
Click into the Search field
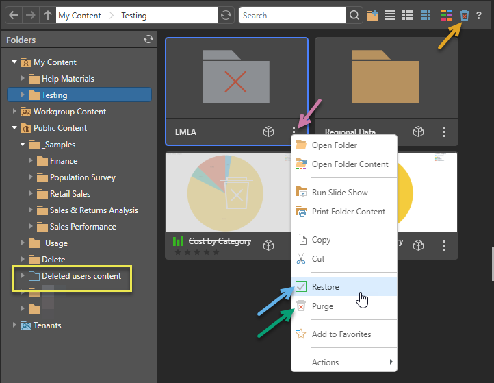coord(292,15)
